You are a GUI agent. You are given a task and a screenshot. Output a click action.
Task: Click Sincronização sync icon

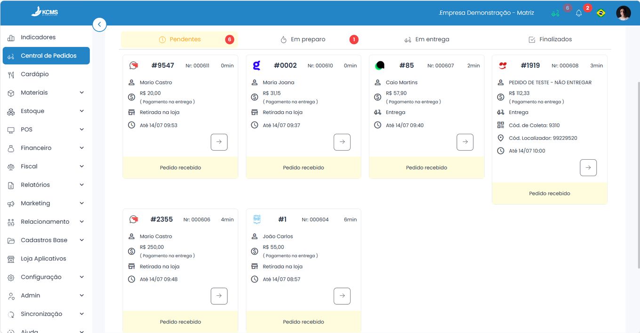pos(11,314)
